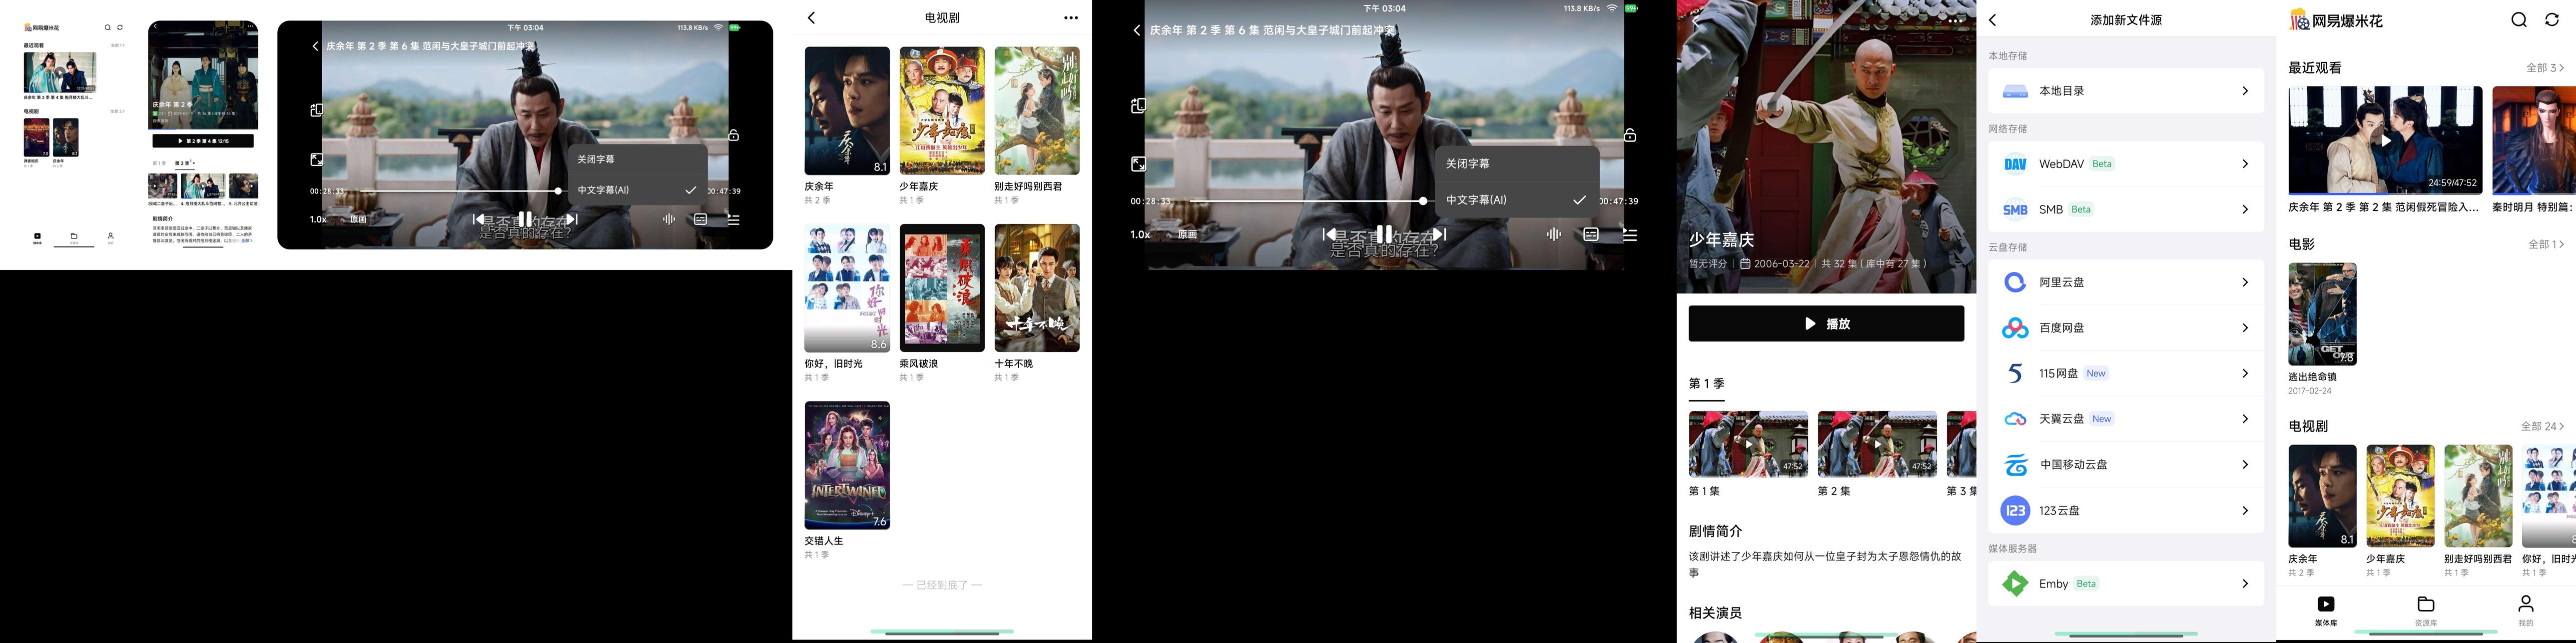Open the 中国移动云盘 row chevron

pos(2245,465)
